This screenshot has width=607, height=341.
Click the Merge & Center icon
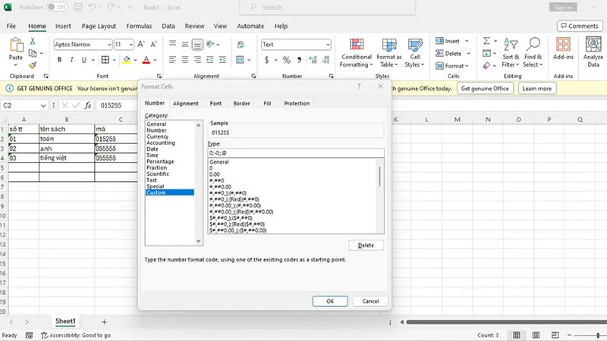240,60
